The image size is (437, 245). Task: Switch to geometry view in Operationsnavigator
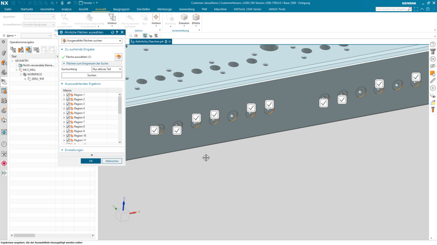29,50
